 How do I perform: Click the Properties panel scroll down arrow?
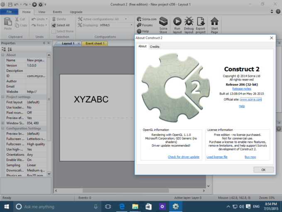click(x=49, y=174)
